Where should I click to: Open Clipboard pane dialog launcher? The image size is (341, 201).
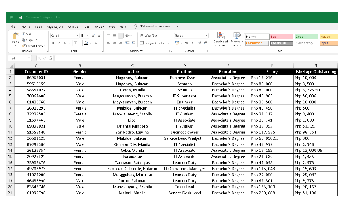click(x=47, y=51)
